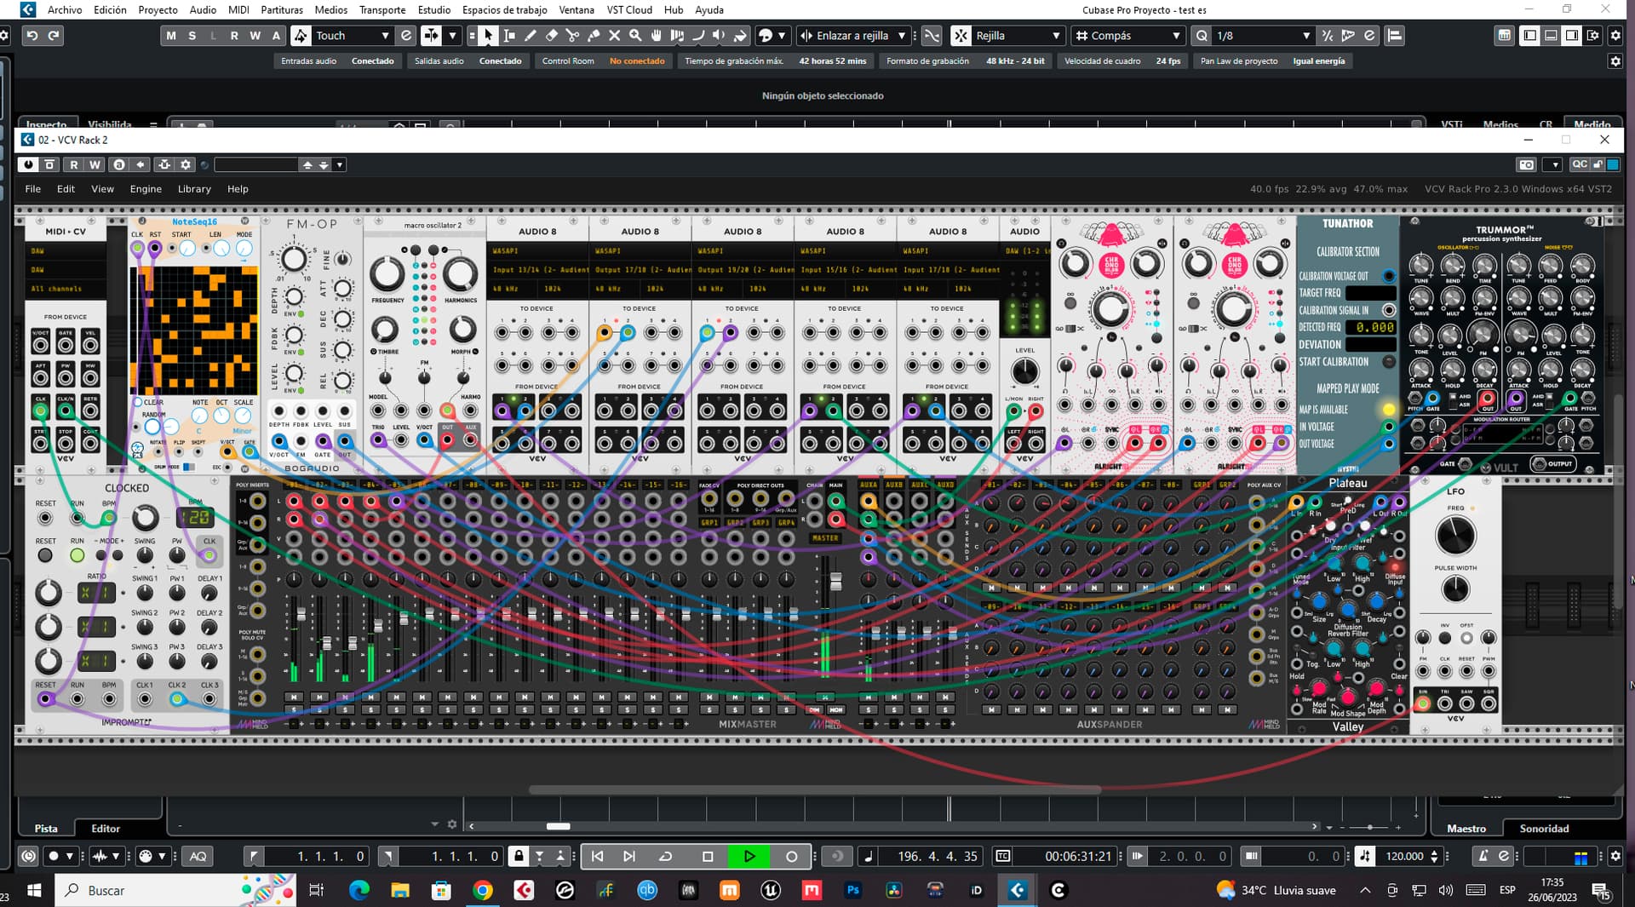Click the Undo arrow icon

tap(32, 36)
